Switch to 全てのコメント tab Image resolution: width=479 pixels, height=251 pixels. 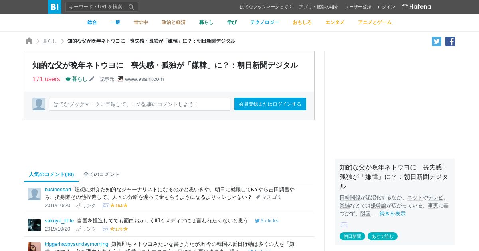tap(101, 175)
